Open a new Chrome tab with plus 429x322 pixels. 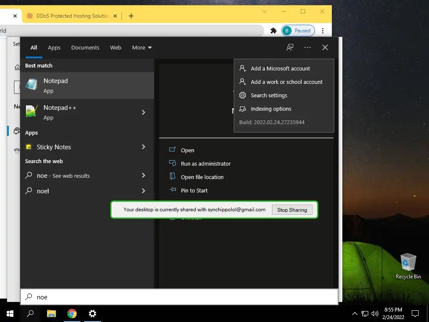tap(131, 16)
